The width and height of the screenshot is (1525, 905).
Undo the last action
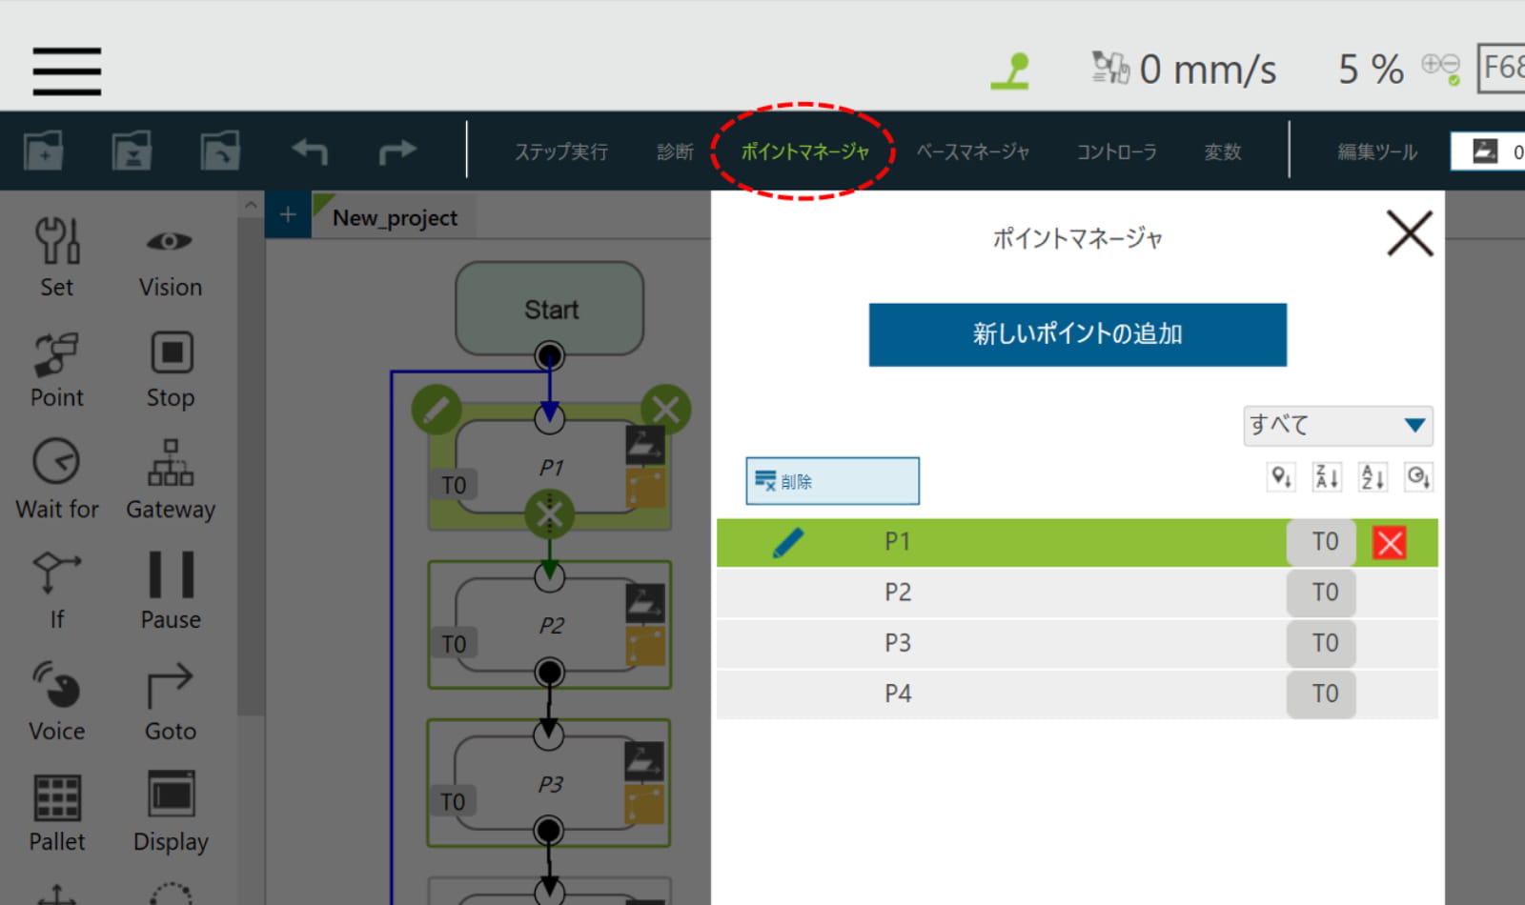click(310, 151)
